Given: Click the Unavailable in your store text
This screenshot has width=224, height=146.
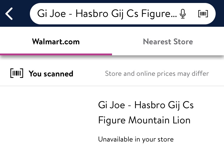Looking at the screenshot, I should coord(136,139).
